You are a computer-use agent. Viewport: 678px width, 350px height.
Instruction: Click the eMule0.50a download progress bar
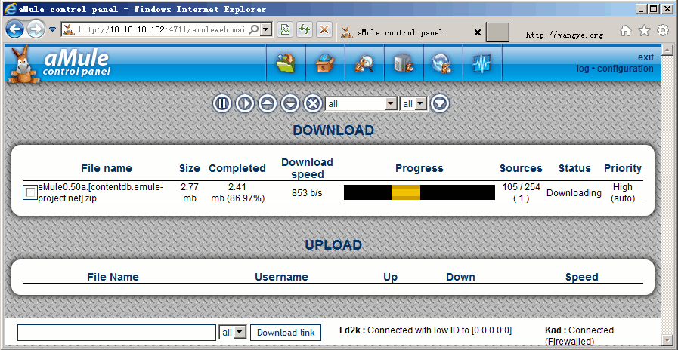point(419,192)
